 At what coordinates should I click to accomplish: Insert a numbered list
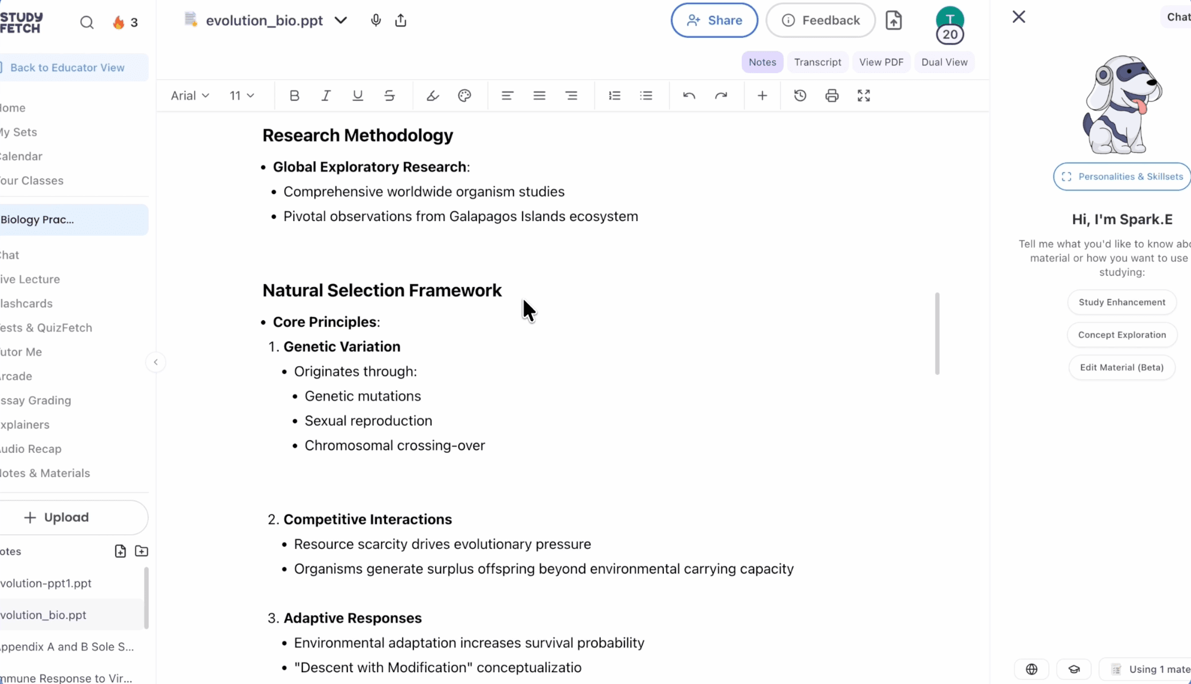pyautogui.click(x=614, y=96)
